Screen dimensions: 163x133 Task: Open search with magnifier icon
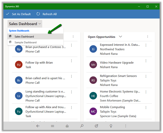coord(82,126)
